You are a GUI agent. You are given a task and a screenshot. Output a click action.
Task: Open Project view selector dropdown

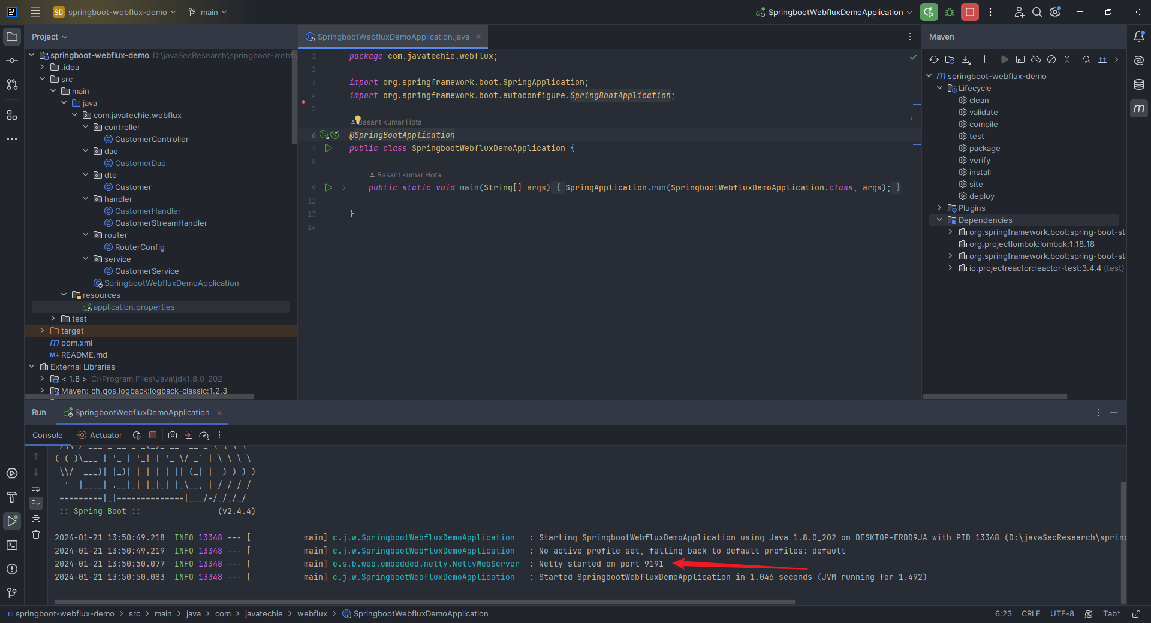click(49, 37)
